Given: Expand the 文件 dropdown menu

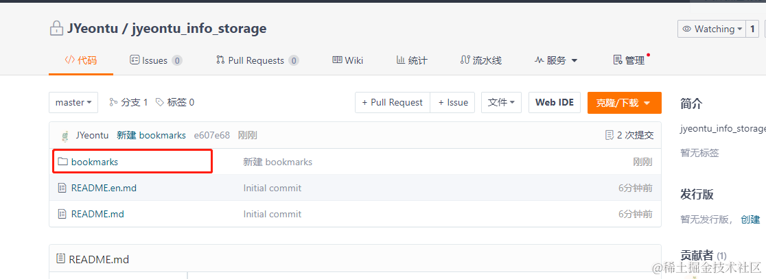Looking at the screenshot, I should [501, 102].
